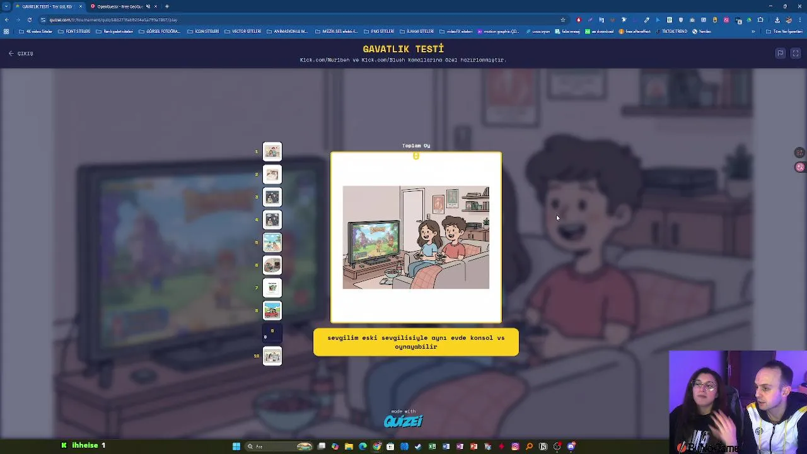Open the Tüm Yer İşaretleri folder
The image size is (807, 454).
click(x=784, y=32)
